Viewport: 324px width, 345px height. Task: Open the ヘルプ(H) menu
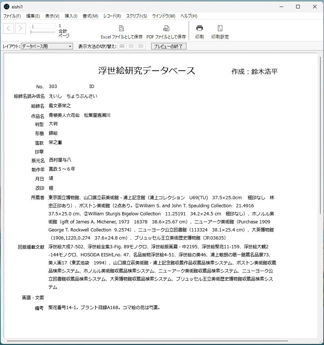(189, 16)
